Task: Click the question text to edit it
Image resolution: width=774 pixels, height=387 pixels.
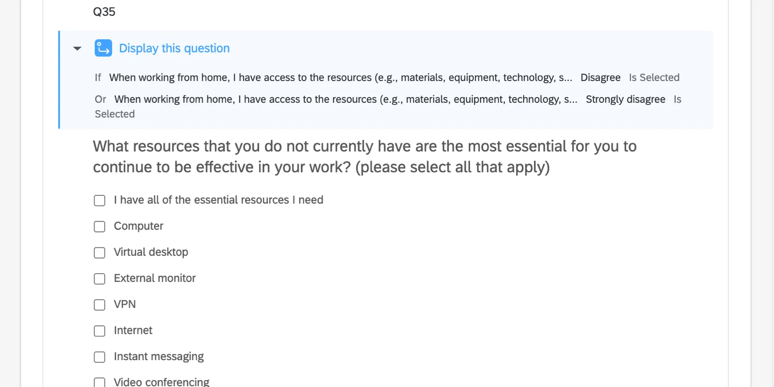Action: point(364,156)
